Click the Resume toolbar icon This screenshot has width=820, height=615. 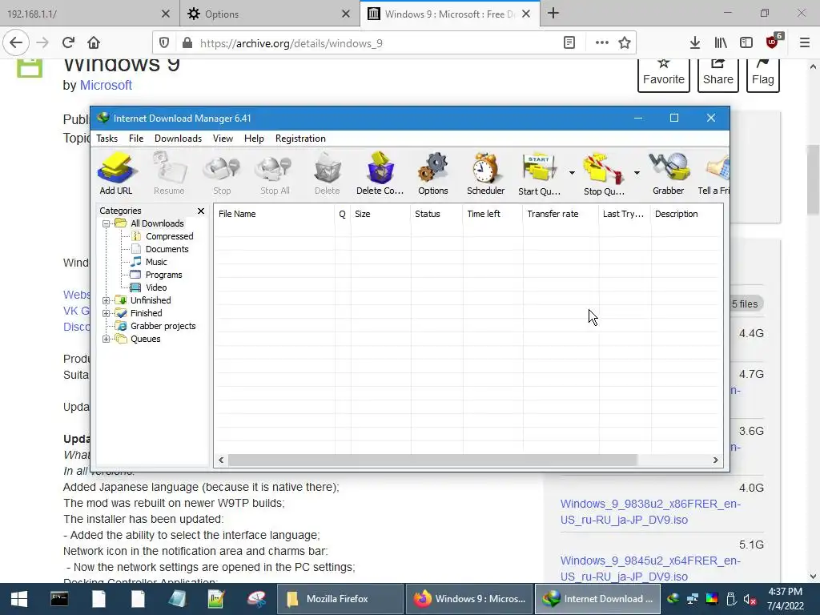[169, 174]
